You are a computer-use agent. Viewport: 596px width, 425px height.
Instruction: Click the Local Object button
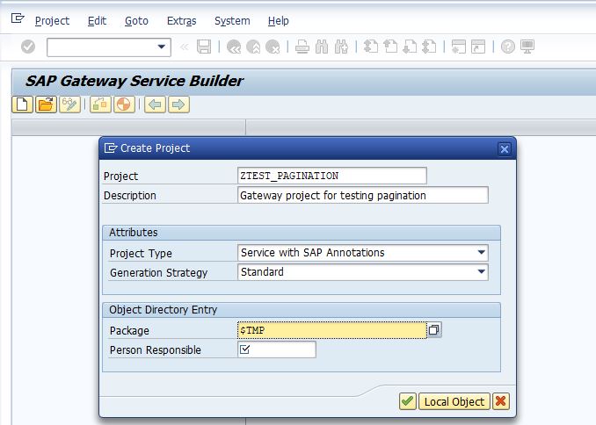454,401
